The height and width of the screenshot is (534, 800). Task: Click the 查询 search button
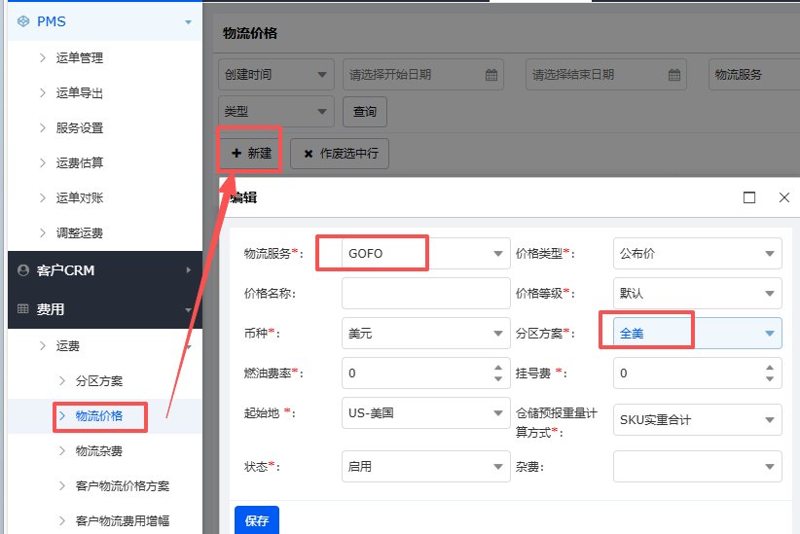[365, 112]
